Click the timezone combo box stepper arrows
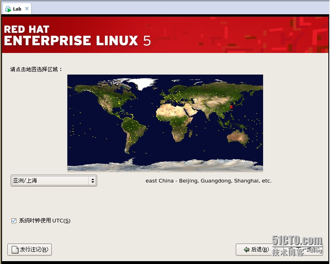This screenshot has height=264, width=330. [93, 180]
